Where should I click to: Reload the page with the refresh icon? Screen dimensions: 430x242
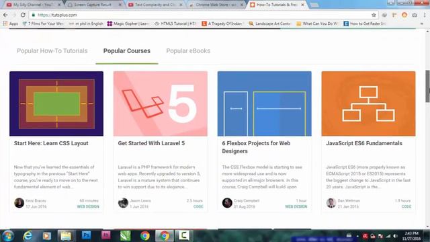tap(23, 15)
